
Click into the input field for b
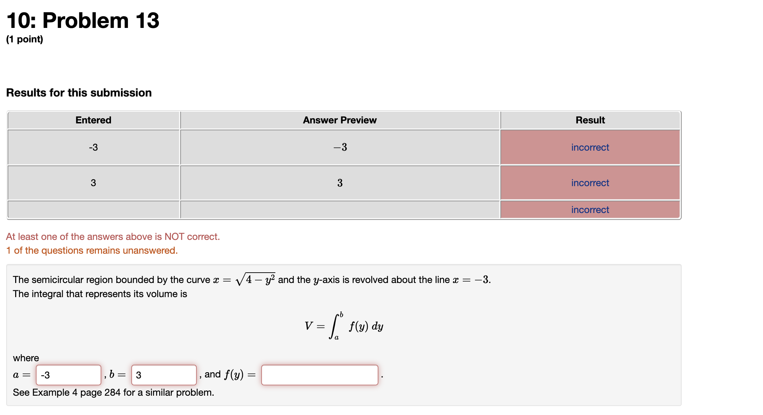163,374
